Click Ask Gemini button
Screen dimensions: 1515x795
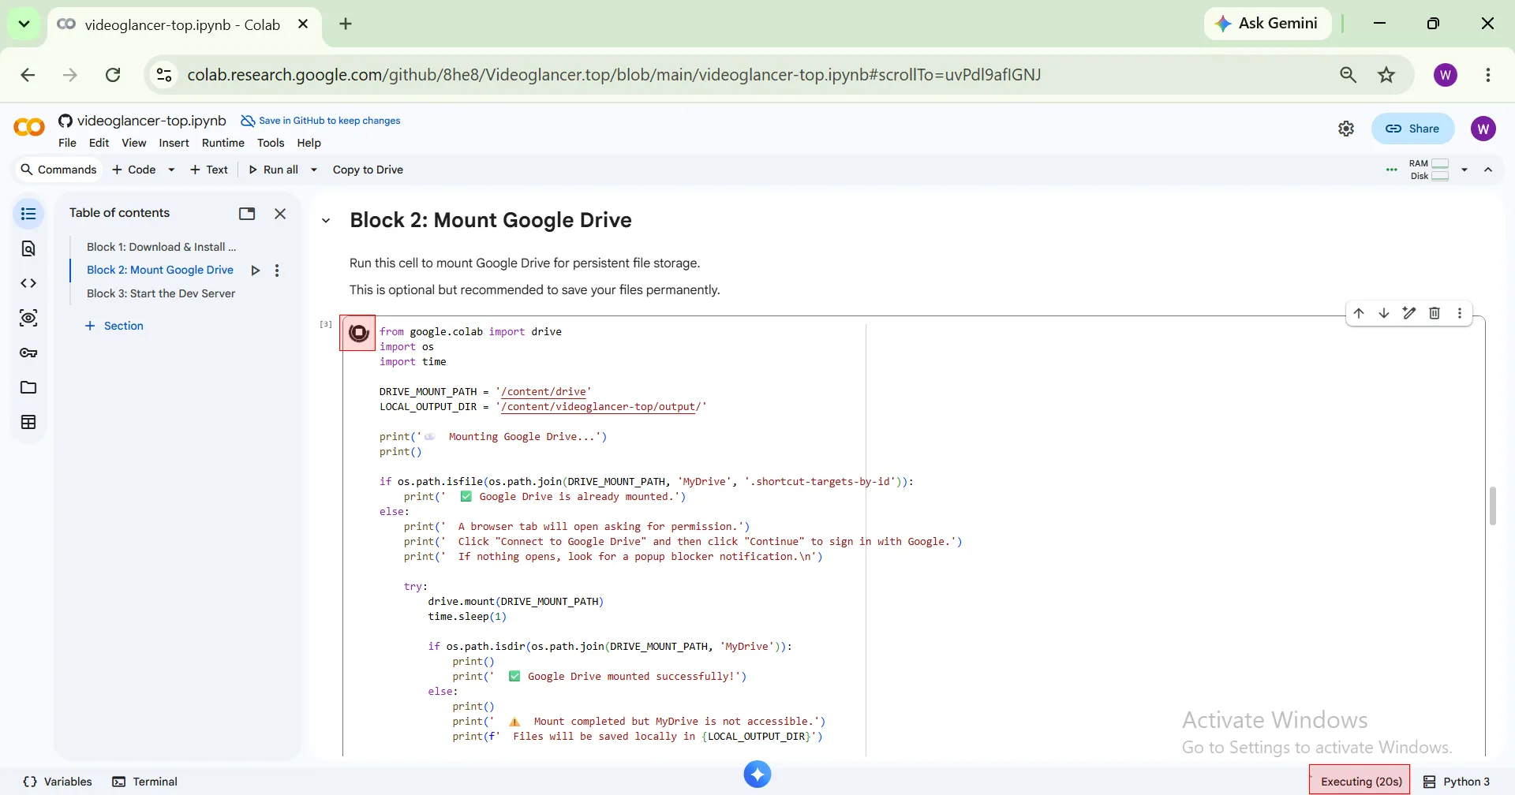coord(1268,24)
